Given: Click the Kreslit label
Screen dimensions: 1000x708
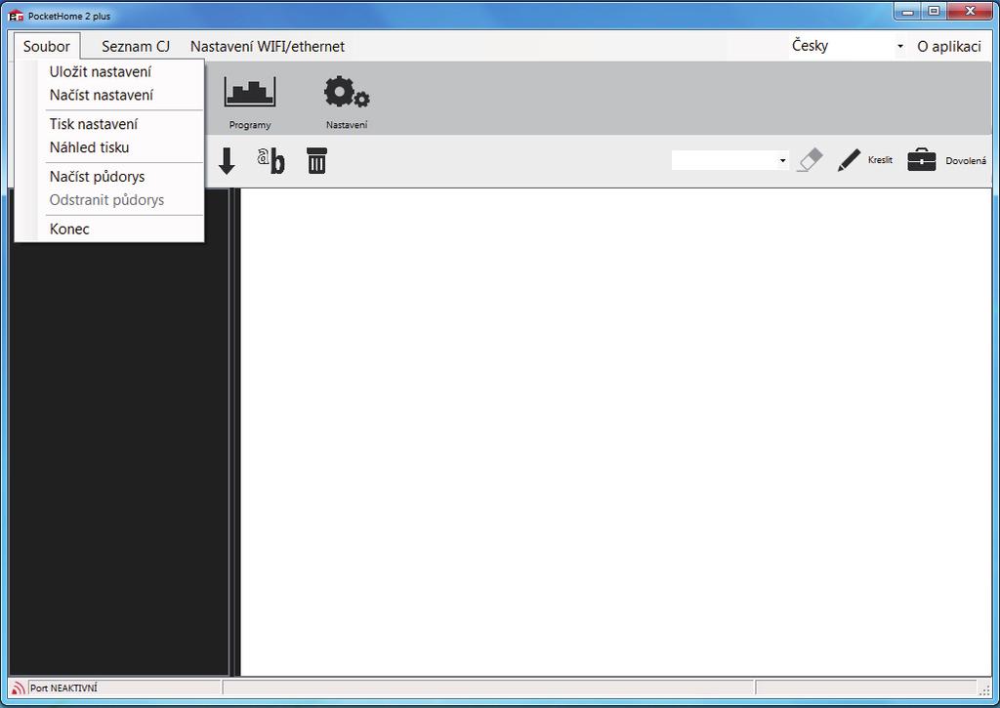Looking at the screenshot, I should click(880, 160).
